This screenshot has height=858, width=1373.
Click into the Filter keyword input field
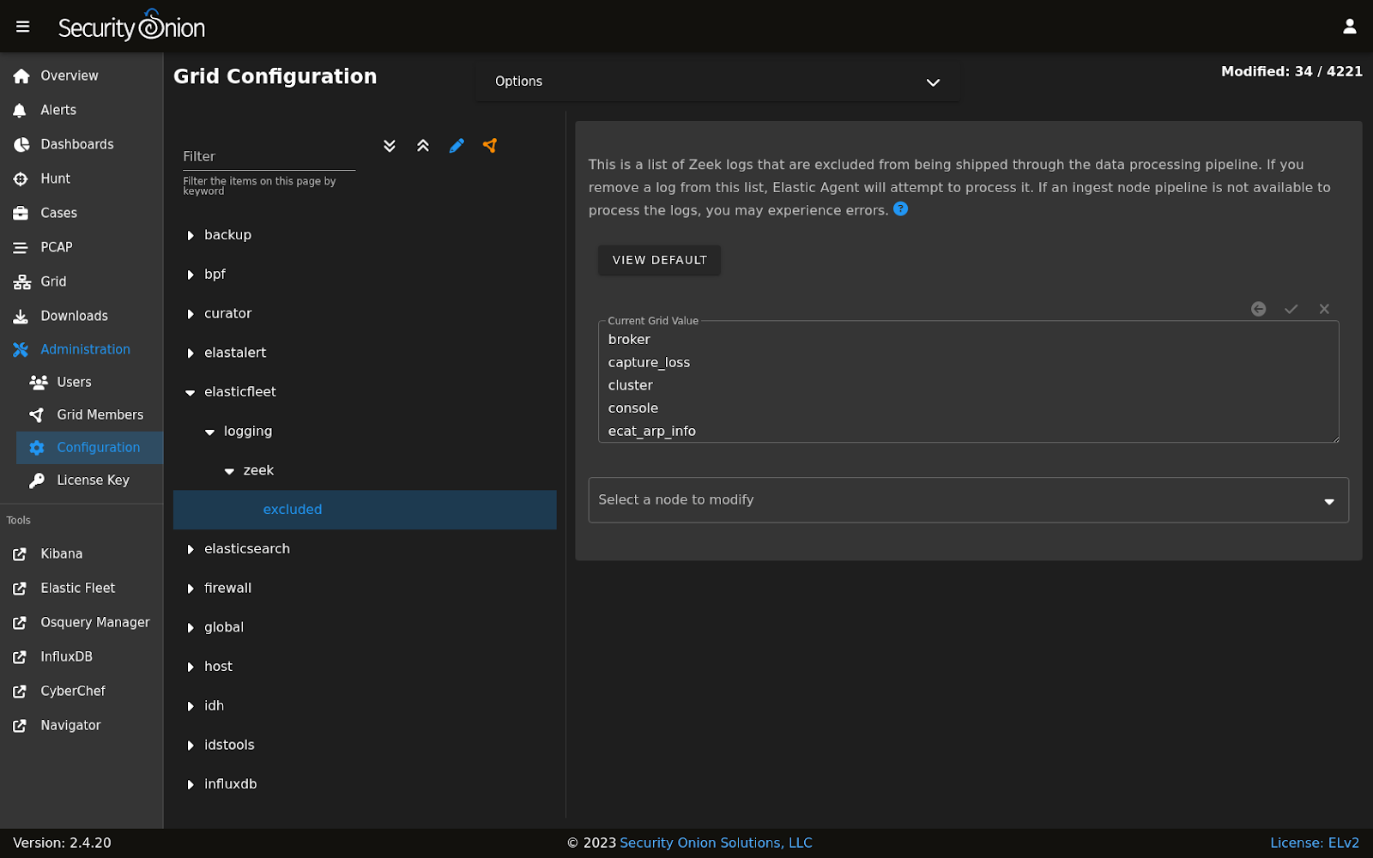[x=269, y=157]
